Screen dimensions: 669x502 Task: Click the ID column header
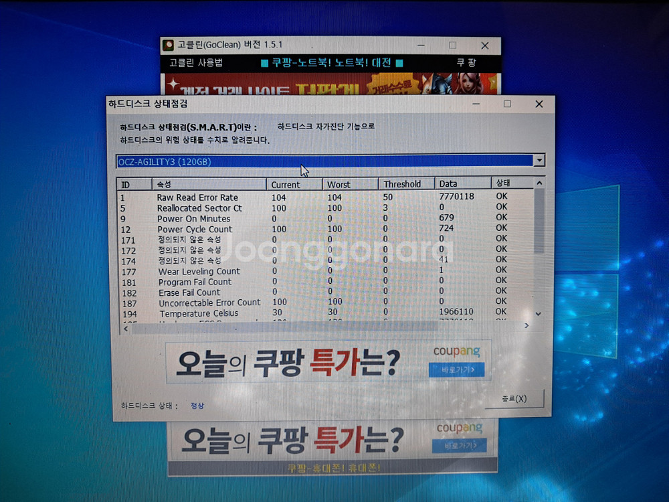click(x=134, y=185)
